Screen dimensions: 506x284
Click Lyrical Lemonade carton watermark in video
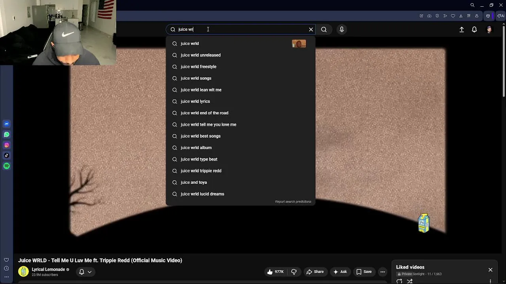[x=424, y=223]
